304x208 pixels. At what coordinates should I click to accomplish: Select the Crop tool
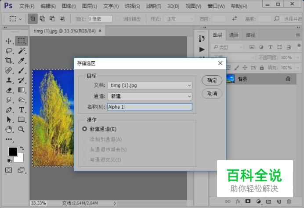[x=8, y=60]
